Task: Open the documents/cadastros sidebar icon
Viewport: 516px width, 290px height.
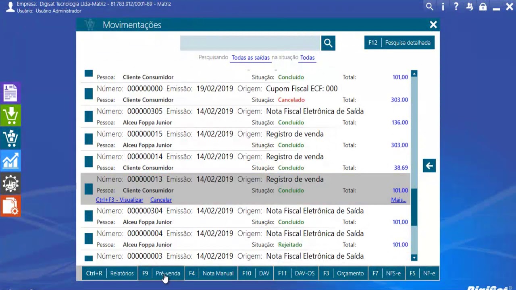Action: click(x=10, y=93)
